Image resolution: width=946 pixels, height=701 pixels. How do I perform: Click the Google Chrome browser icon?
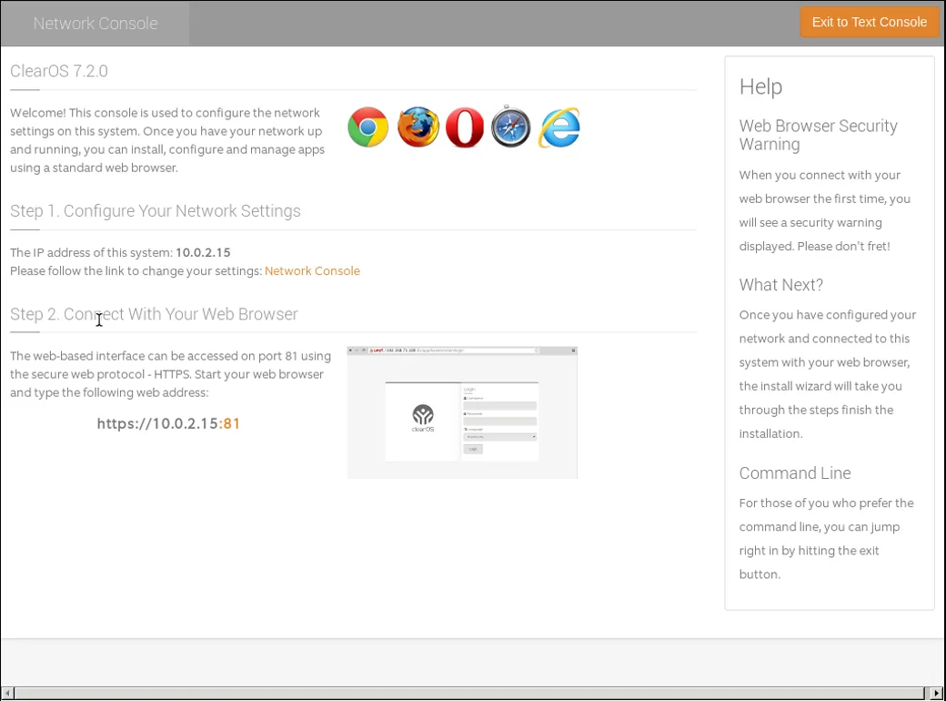click(367, 127)
